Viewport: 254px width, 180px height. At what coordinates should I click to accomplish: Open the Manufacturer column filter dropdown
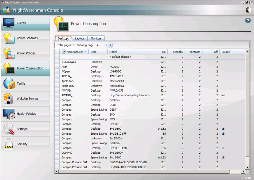pyautogui.click(x=63, y=52)
